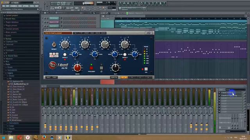Click the black OUT knob
This screenshot has height=140, width=250.
coord(115,68)
